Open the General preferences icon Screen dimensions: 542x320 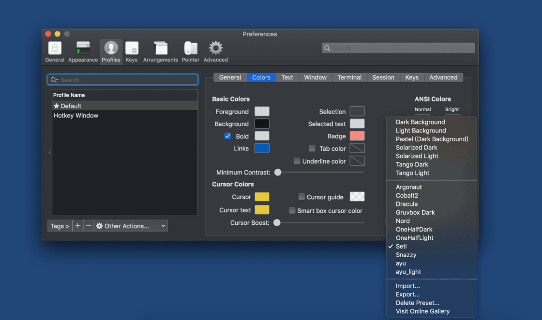point(55,52)
